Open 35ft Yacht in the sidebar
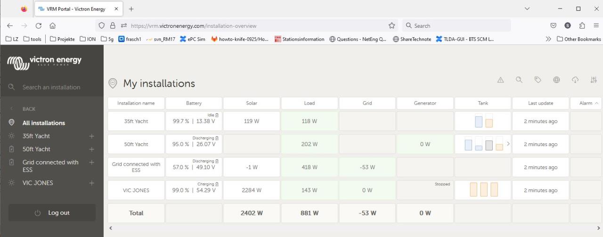The image size is (603, 237). pos(36,136)
